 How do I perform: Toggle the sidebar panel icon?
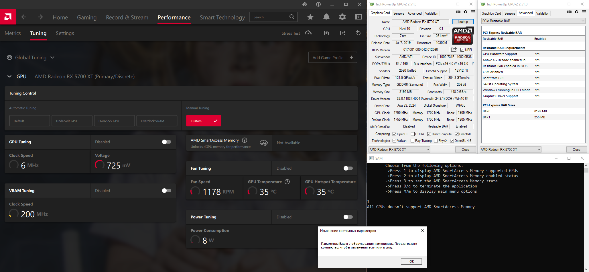[358, 17]
